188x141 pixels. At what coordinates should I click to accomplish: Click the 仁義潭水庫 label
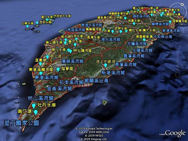(92, 37)
